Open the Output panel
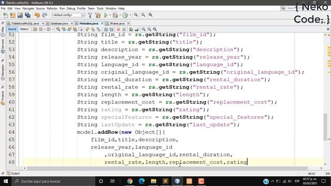The height and width of the screenshot is (186, 331). point(13,174)
